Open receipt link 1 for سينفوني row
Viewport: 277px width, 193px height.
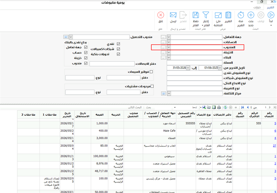pos(275,156)
